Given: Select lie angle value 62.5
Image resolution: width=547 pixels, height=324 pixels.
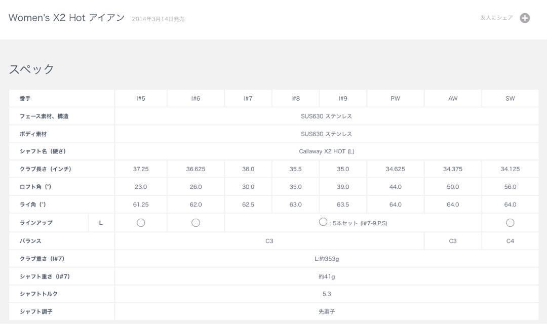Looking at the screenshot, I should tap(248, 205).
